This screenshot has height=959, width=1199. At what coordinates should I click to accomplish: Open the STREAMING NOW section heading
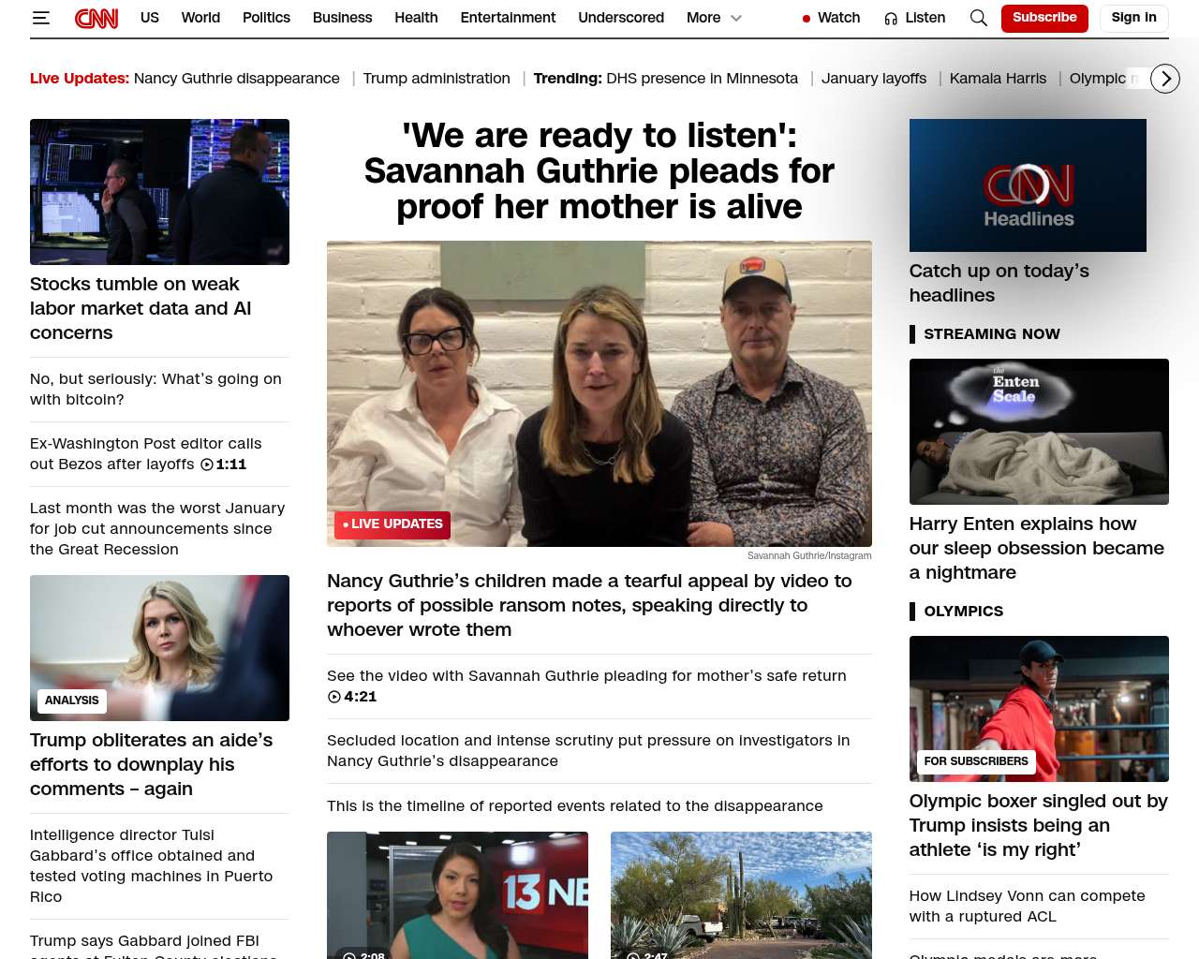[x=992, y=334]
